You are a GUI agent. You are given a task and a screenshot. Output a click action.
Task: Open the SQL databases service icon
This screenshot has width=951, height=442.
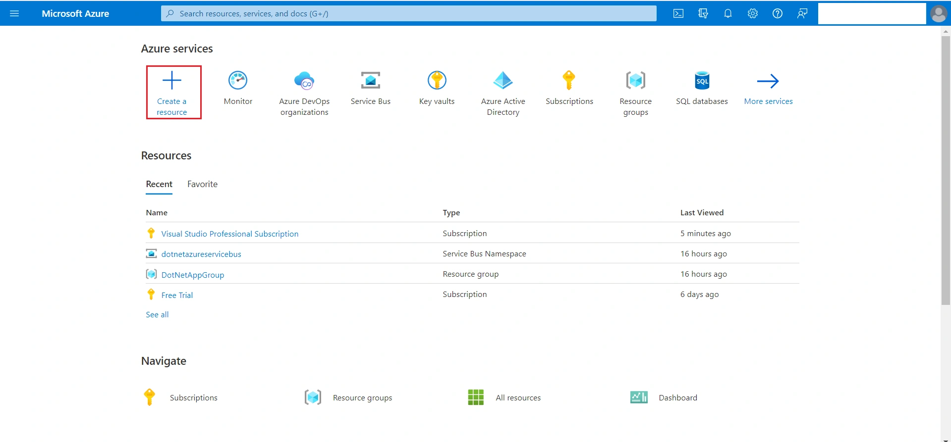pyautogui.click(x=702, y=80)
